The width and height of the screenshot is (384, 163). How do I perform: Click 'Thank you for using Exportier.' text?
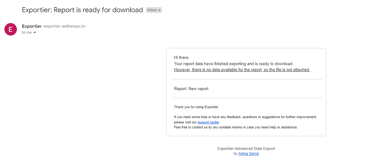coord(197,107)
